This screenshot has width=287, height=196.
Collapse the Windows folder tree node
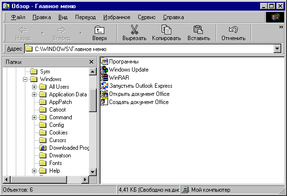tap(25, 79)
